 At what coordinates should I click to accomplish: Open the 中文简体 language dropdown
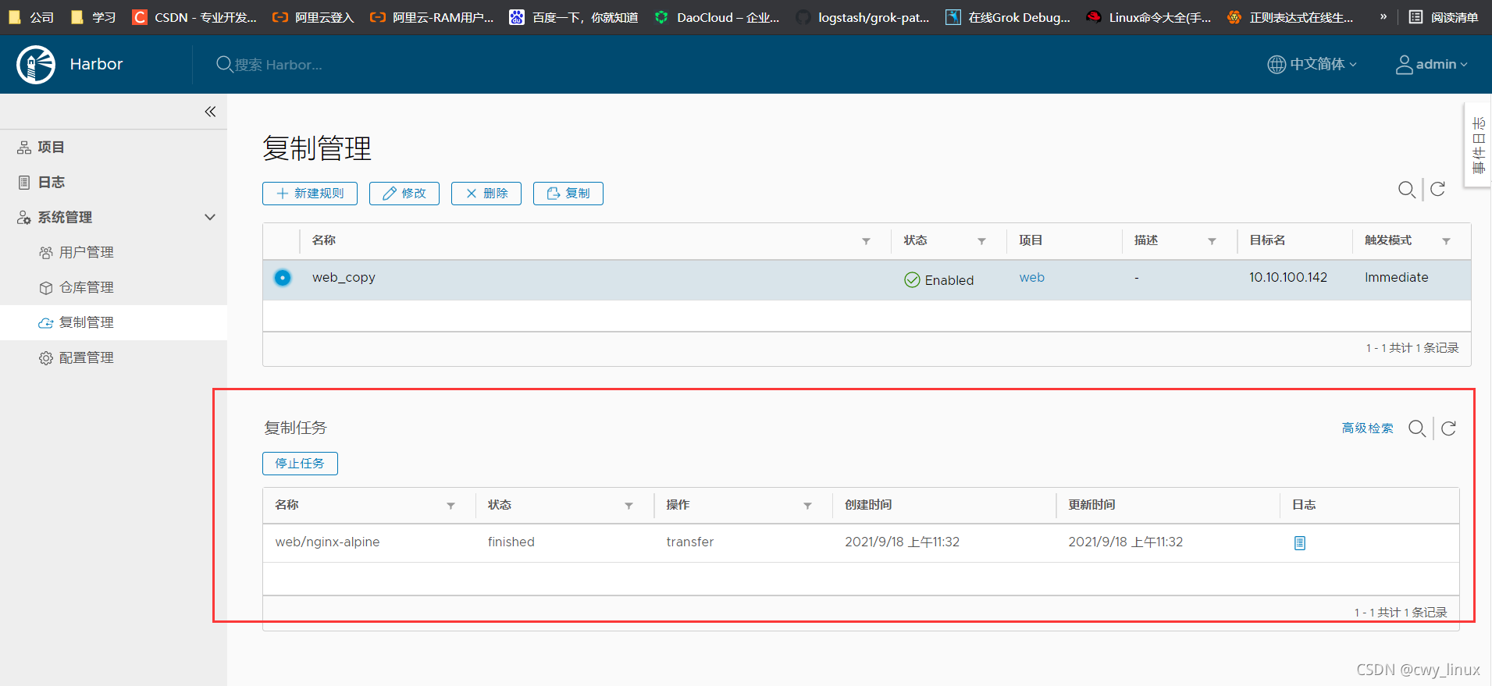[1312, 64]
